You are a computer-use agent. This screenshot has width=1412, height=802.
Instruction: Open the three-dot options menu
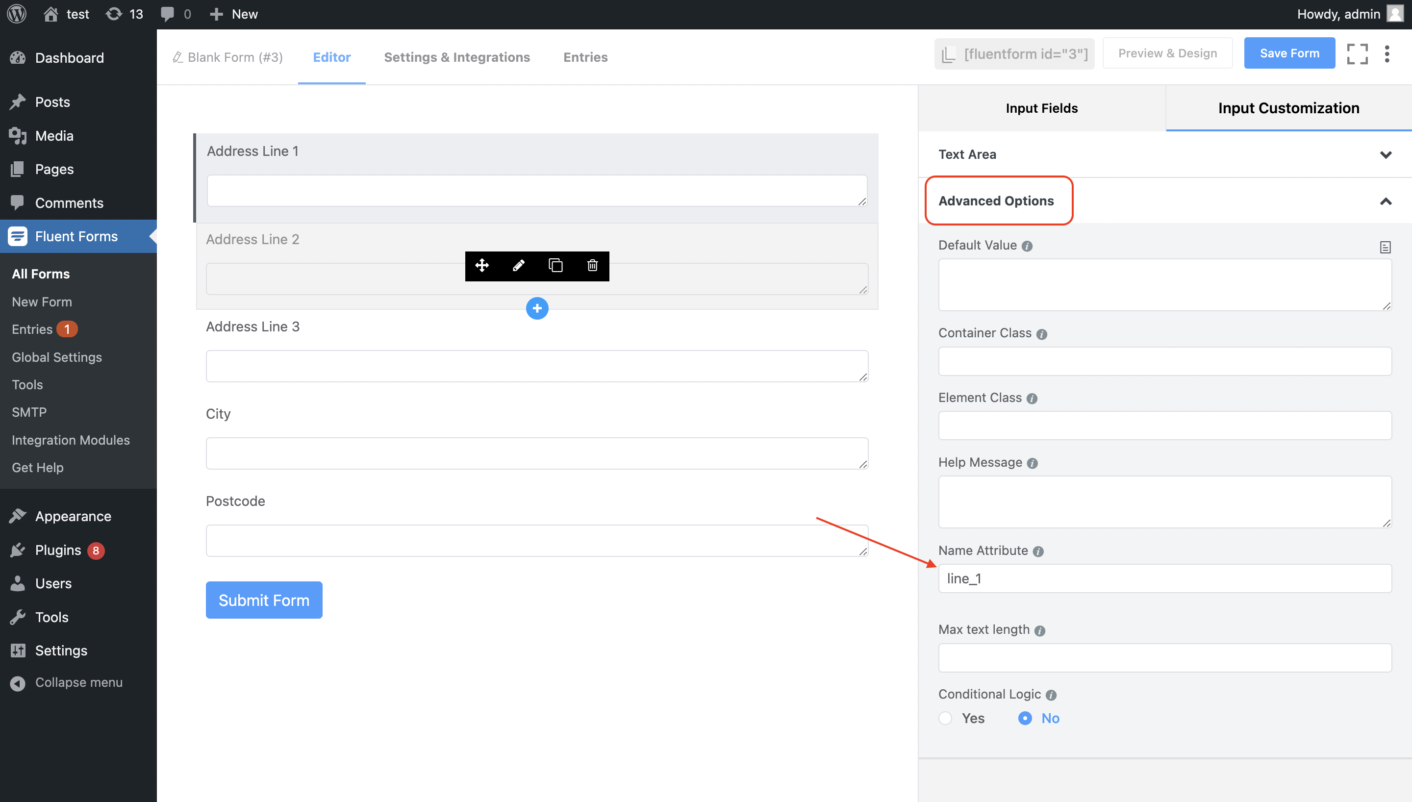pos(1387,53)
